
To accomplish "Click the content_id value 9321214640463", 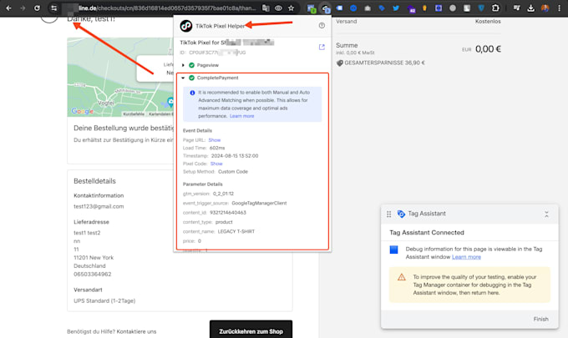I will click(228, 213).
